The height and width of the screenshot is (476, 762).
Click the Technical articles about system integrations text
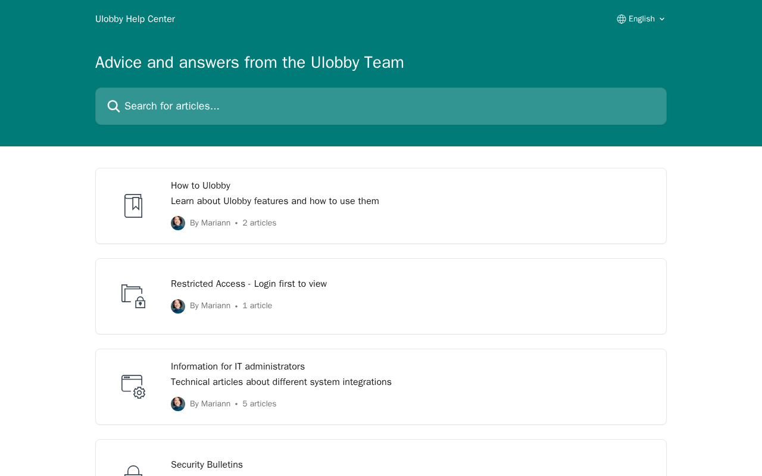(x=281, y=382)
